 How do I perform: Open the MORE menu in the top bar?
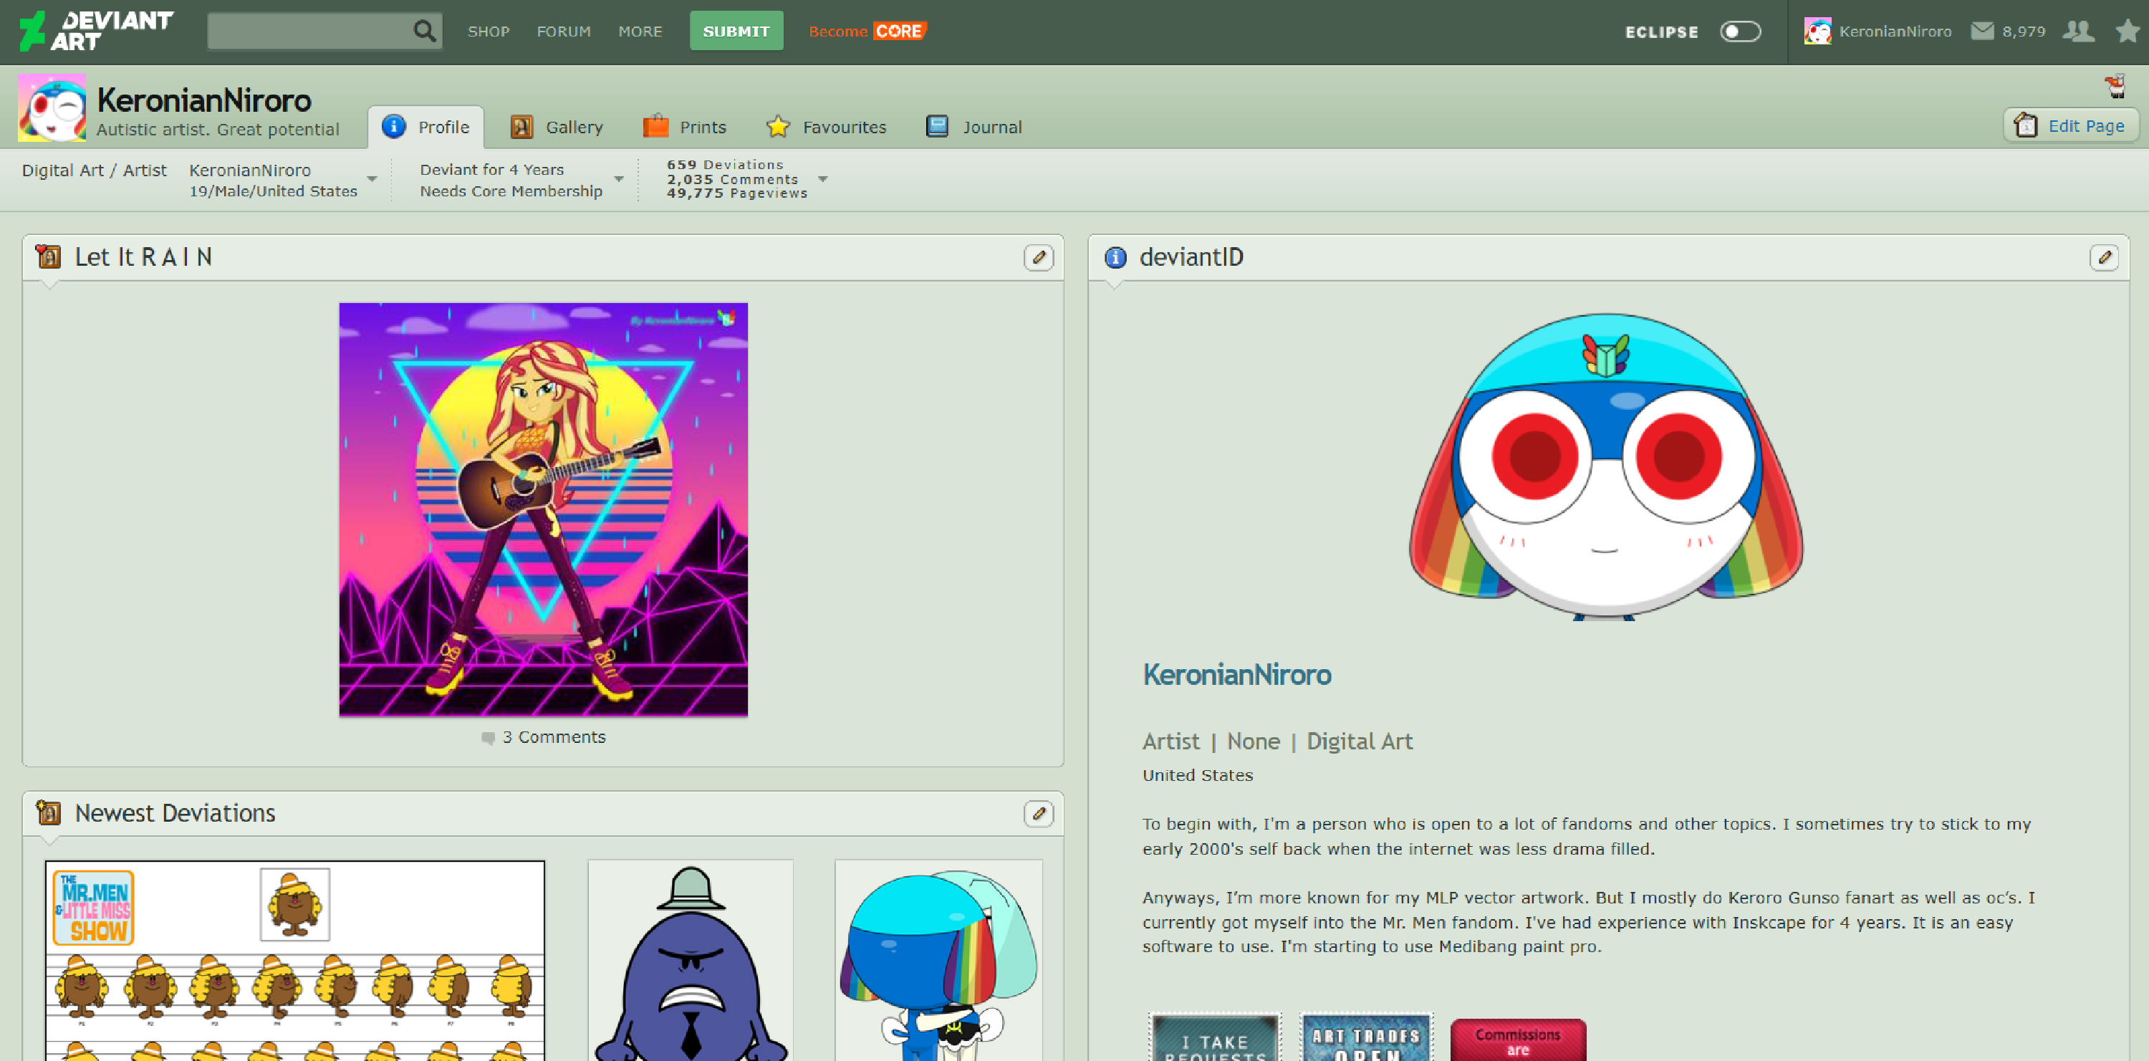coord(640,32)
